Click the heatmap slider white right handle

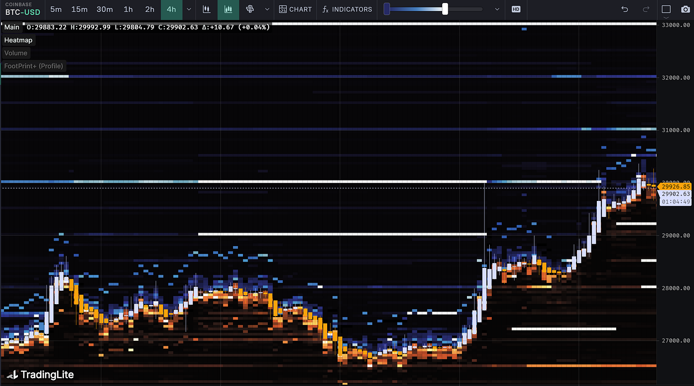(445, 9)
